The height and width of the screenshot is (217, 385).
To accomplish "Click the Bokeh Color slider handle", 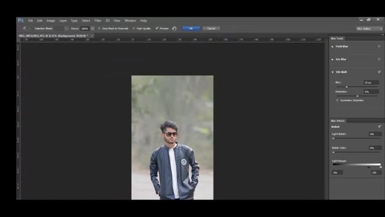I will tap(333, 153).
